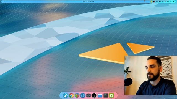Open the OBS tray icon in the panel
The height and width of the screenshot is (99, 177).
154,2
